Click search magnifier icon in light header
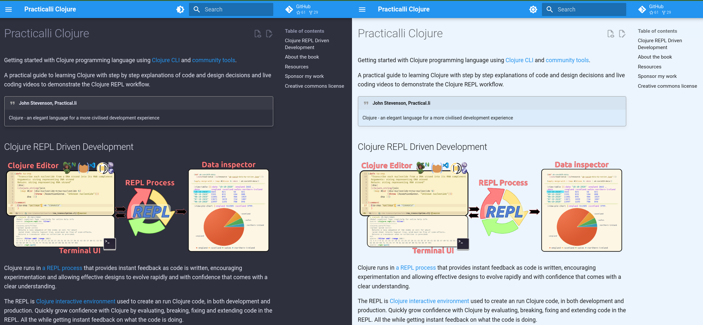Screen dimensions: 703x325 [x=550, y=9]
